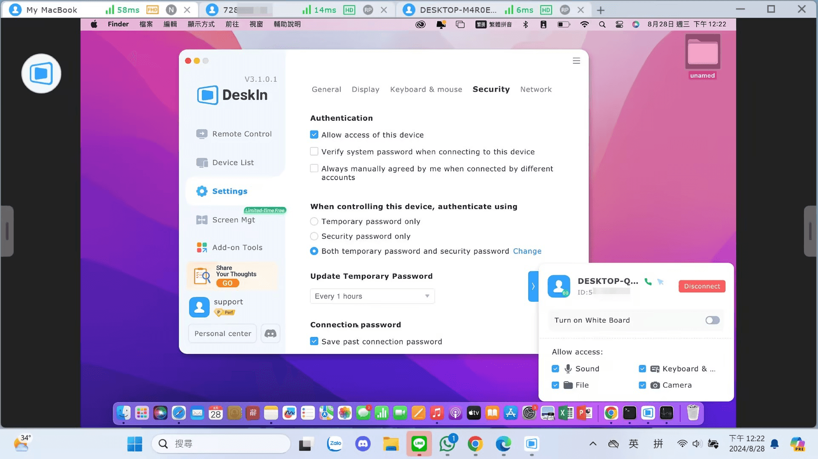This screenshot has width=818, height=459.
Task: Open Launchpad in the macOS dock
Action: (x=142, y=413)
